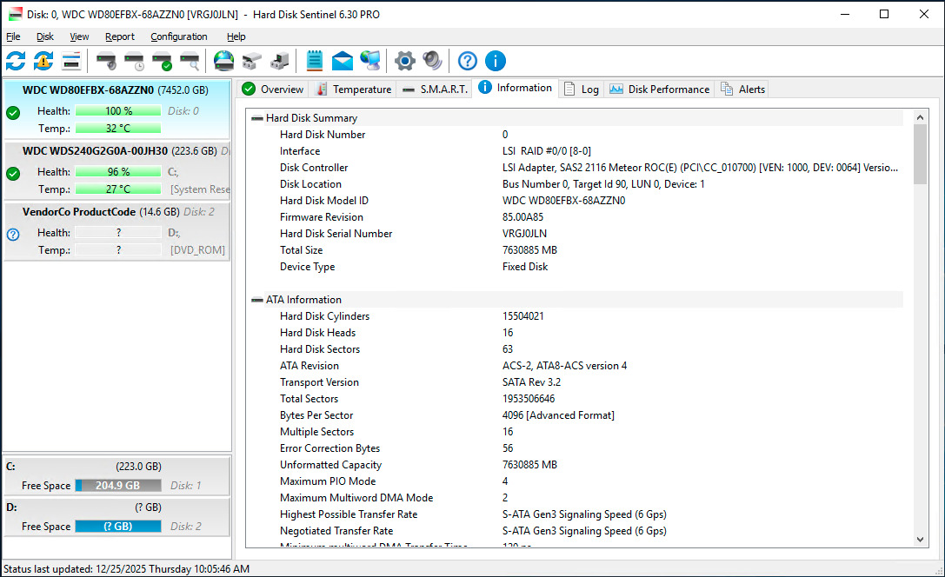The width and height of the screenshot is (945, 577).
Task: Click the disk icon with the magnifier
Action: pyautogui.click(x=190, y=61)
